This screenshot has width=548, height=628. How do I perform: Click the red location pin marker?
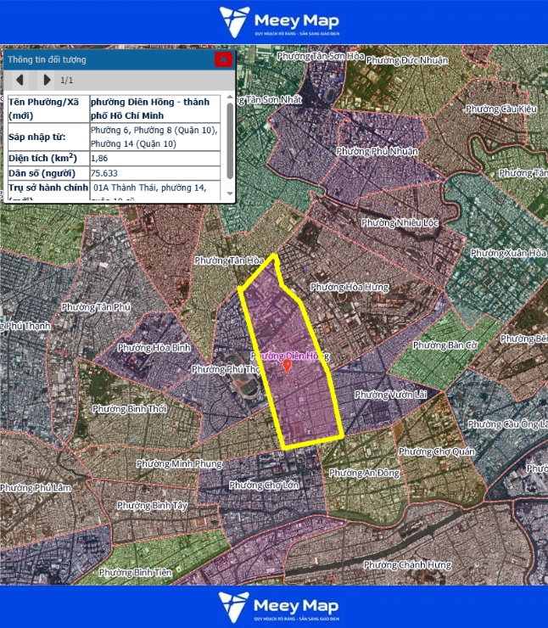tap(287, 366)
